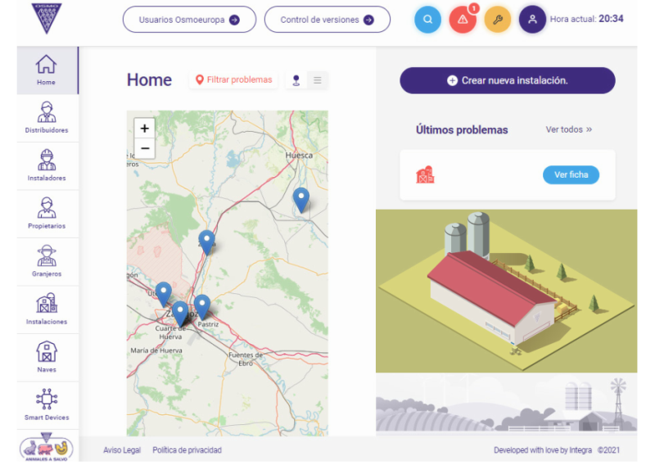The height and width of the screenshot is (470, 655).
Task: Click the yellow wrench settings icon
Action: click(x=498, y=20)
